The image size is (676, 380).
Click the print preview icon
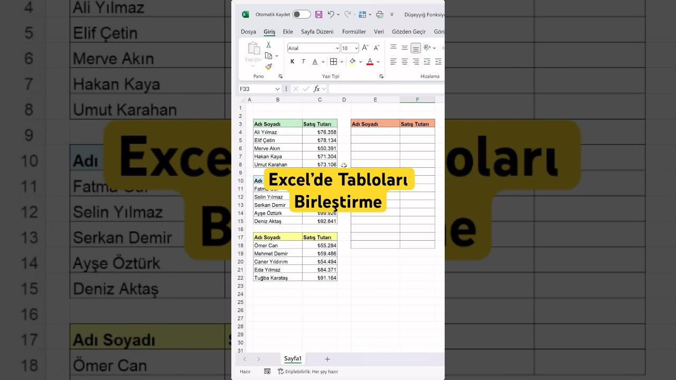(380, 14)
